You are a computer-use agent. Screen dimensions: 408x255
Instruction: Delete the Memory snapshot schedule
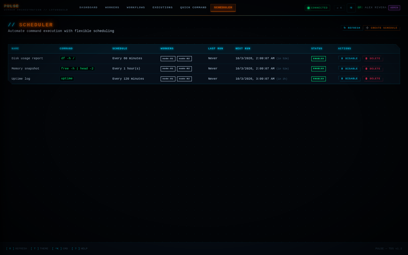point(373,69)
